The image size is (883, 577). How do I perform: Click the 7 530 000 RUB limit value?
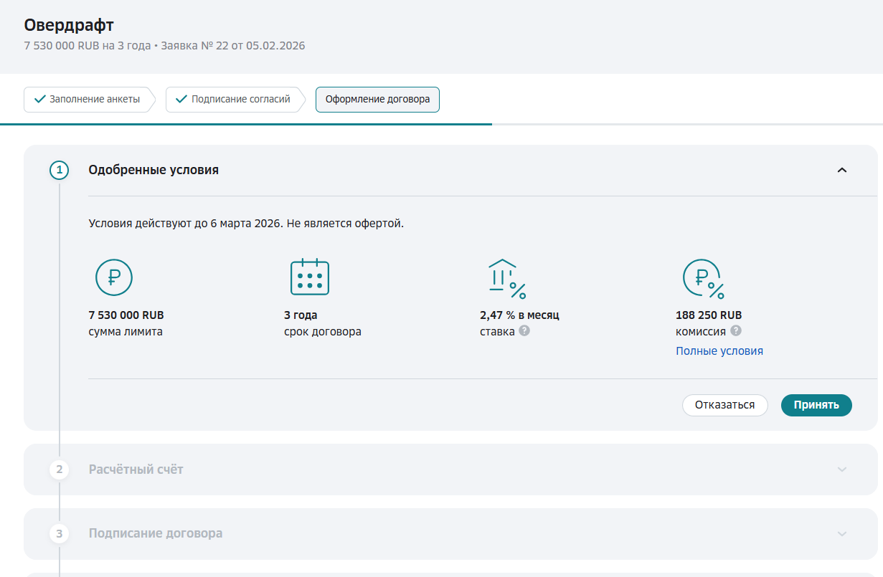(126, 315)
